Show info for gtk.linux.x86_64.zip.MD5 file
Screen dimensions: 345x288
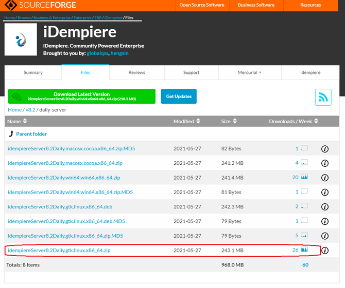click(x=325, y=236)
